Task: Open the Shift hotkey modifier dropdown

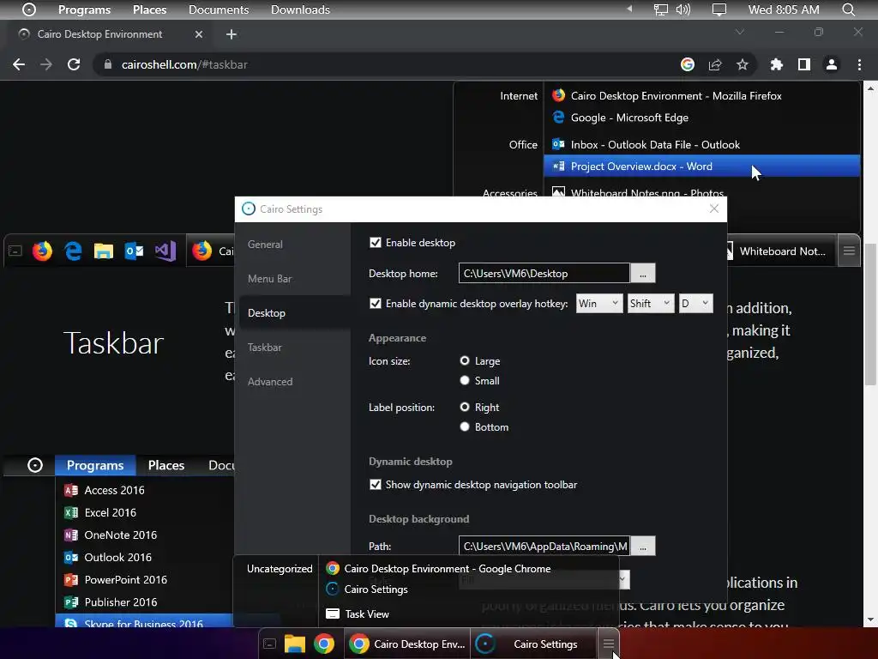Action: pos(651,303)
